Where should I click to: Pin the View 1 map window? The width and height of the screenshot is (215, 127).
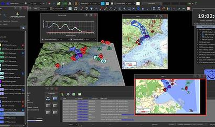pos(156,16)
